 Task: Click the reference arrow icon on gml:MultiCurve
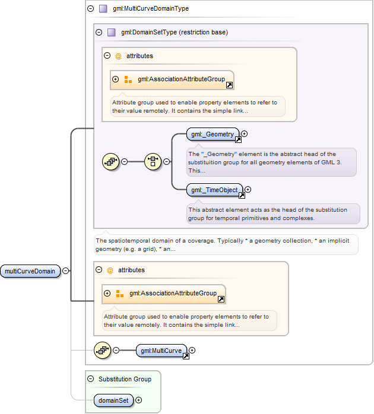(186, 356)
